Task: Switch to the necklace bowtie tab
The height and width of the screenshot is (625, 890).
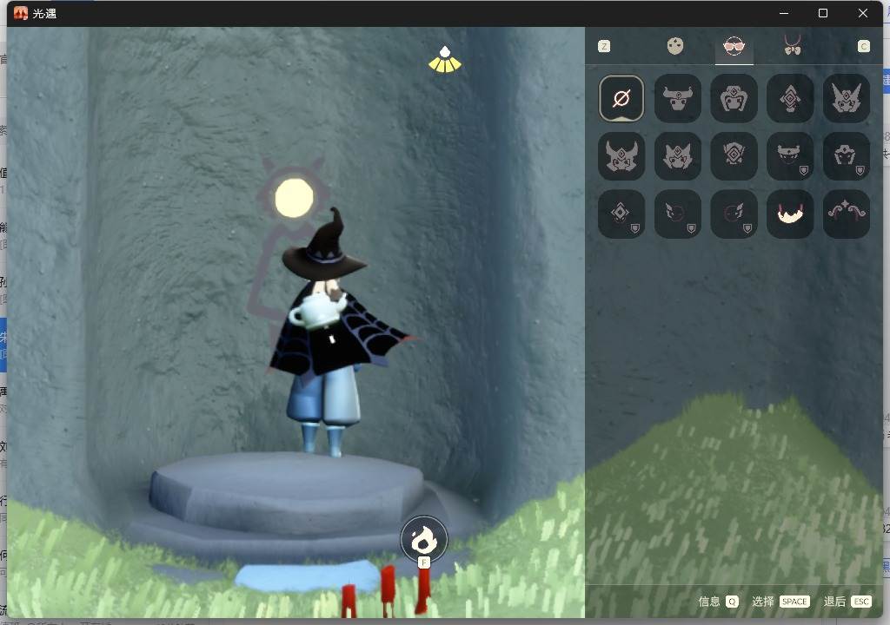Action: pos(793,45)
